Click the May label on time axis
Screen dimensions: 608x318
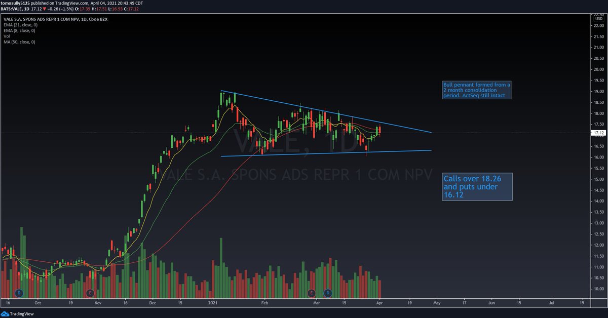[437, 302]
